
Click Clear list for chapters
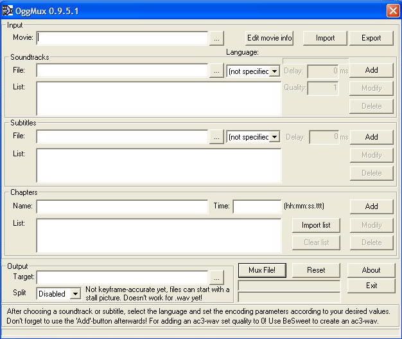[x=316, y=243]
